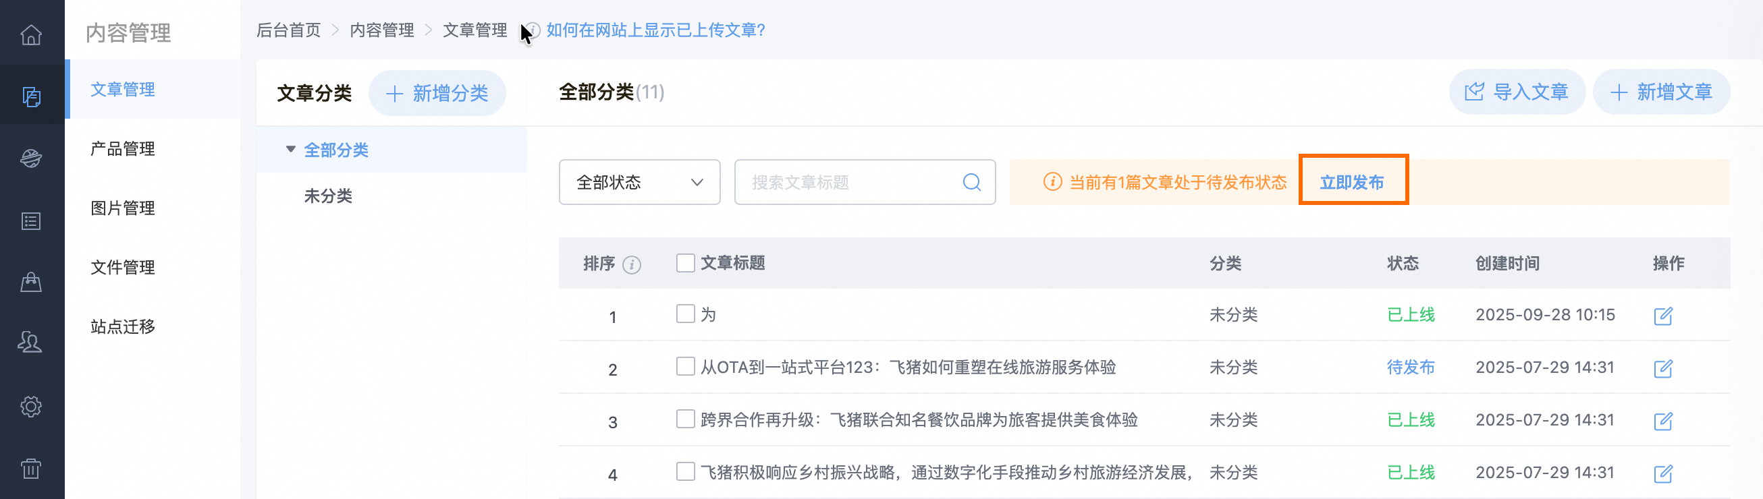Screen dimensions: 1763x499
Task: Open the trash bin icon in sidebar
Action: pos(31,469)
